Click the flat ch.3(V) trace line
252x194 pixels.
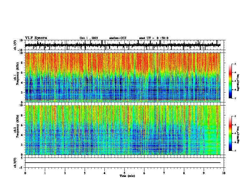click(x=123, y=163)
